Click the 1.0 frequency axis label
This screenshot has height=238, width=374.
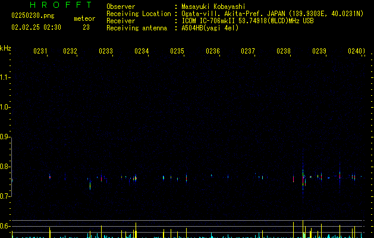click(x=5, y=107)
